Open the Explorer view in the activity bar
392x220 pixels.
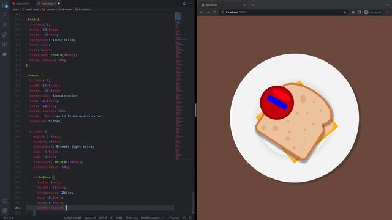[x=5, y=5]
